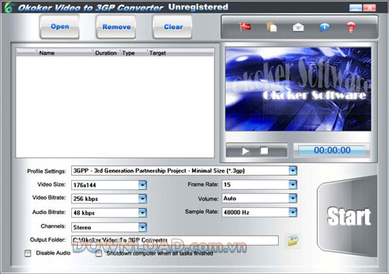Close the converter window
Screen dimensions: 389x274
click(369, 7)
